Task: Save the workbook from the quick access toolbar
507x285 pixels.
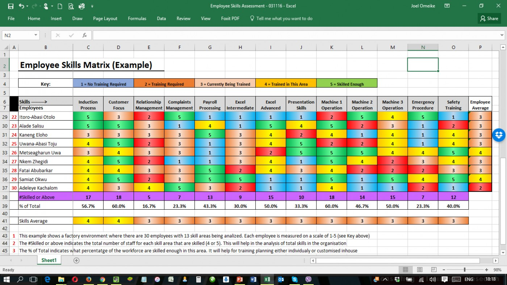Action: coord(11,6)
